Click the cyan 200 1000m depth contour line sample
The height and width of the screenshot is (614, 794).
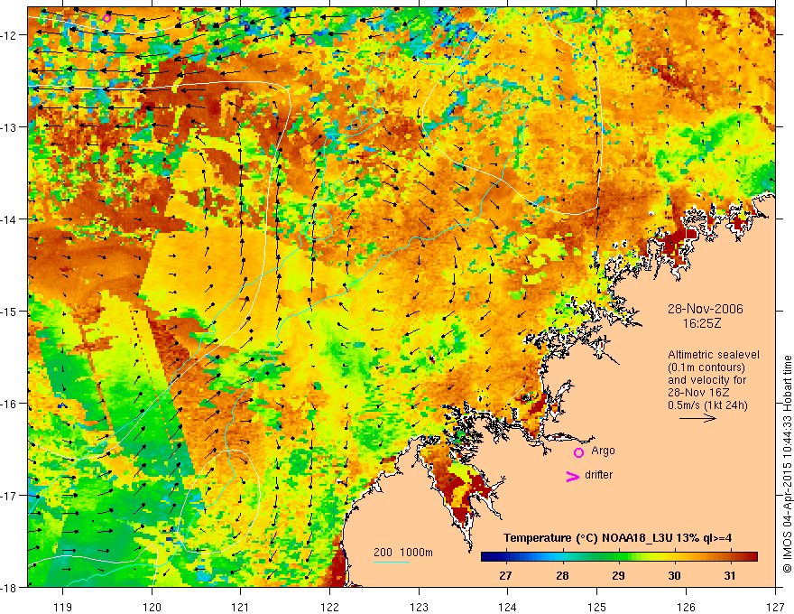pos(392,562)
